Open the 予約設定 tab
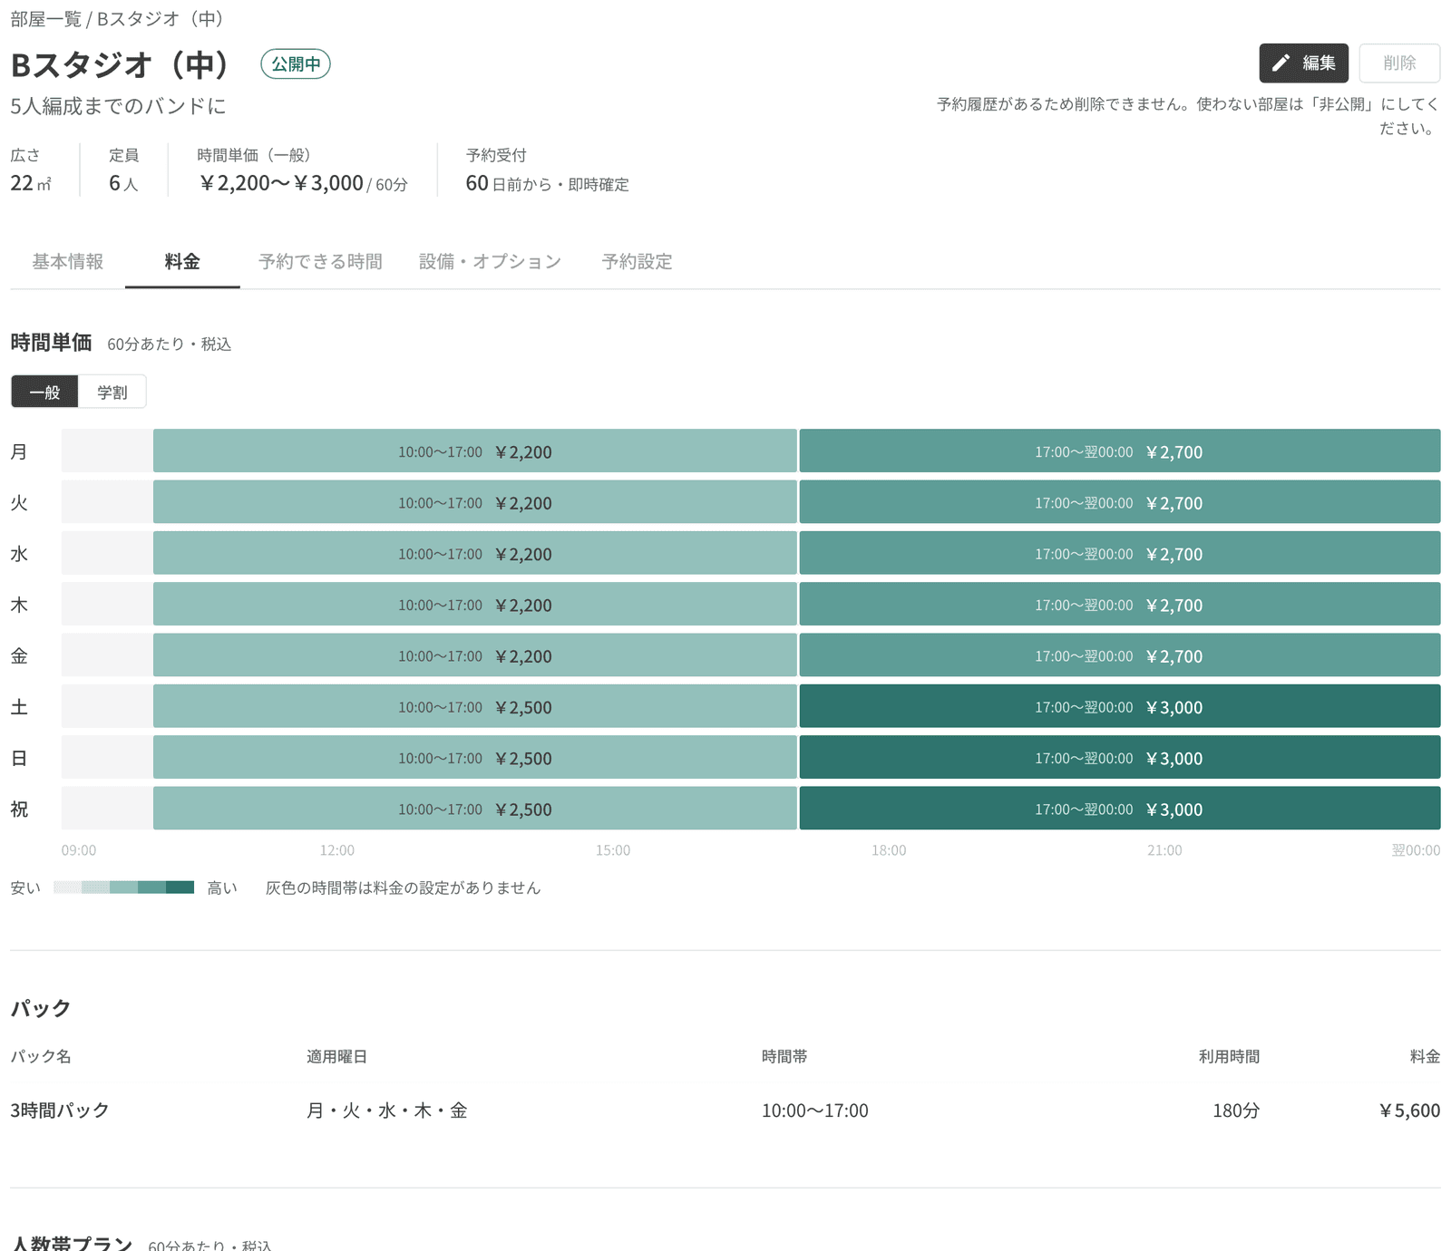 point(638,262)
